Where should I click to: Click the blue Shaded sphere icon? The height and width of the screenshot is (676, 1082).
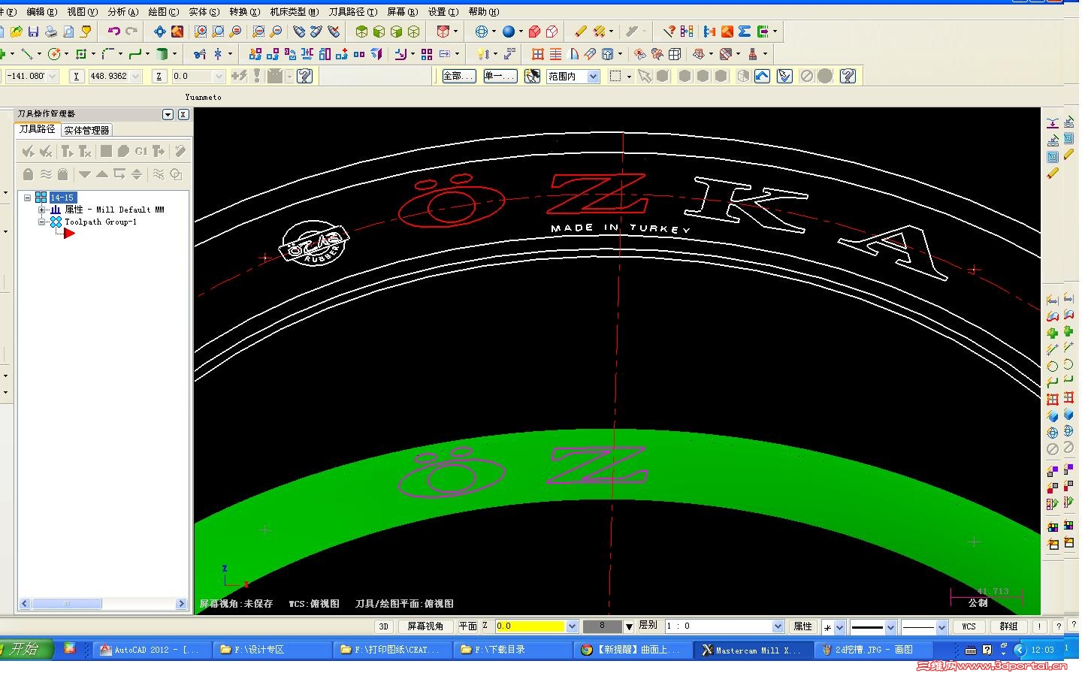(x=509, y=32)
